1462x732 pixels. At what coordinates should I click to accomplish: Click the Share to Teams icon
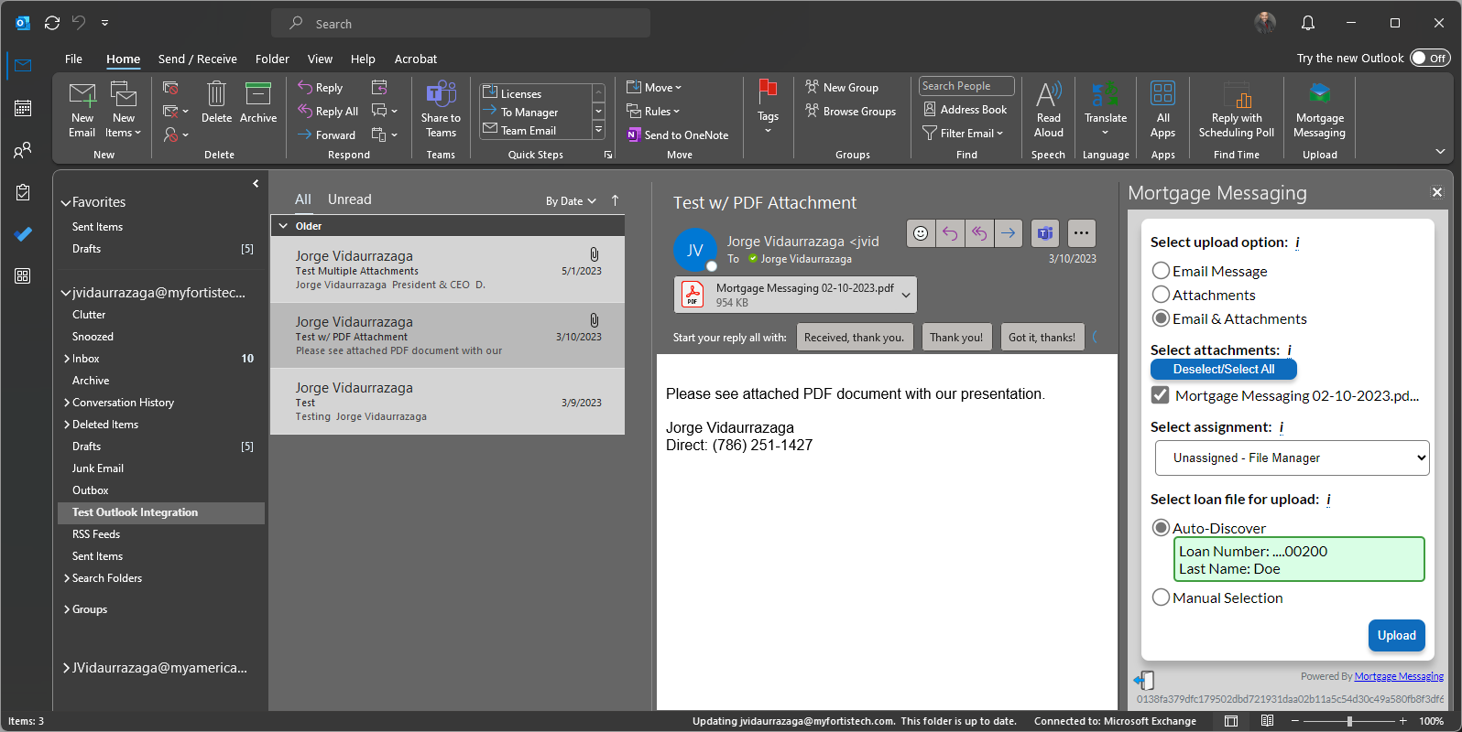(441, 109)
